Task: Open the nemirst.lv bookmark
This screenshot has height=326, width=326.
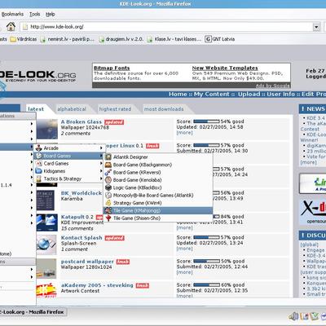Action: [68, 39]
